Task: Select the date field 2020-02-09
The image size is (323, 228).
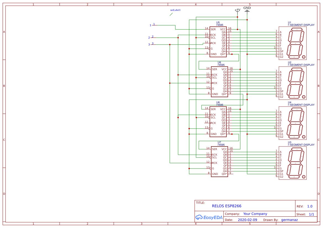Action: click(247, 220)
